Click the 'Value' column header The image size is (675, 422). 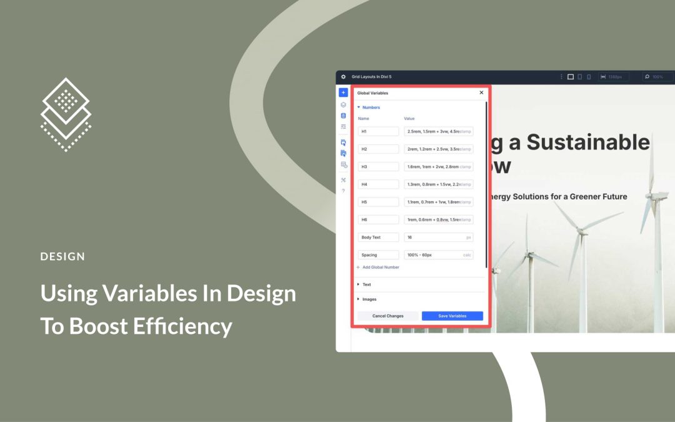[x=409, y=118]
